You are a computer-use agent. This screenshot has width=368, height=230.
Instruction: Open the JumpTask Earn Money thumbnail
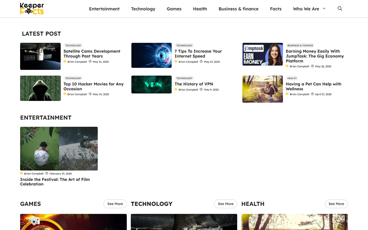(263, 54)
